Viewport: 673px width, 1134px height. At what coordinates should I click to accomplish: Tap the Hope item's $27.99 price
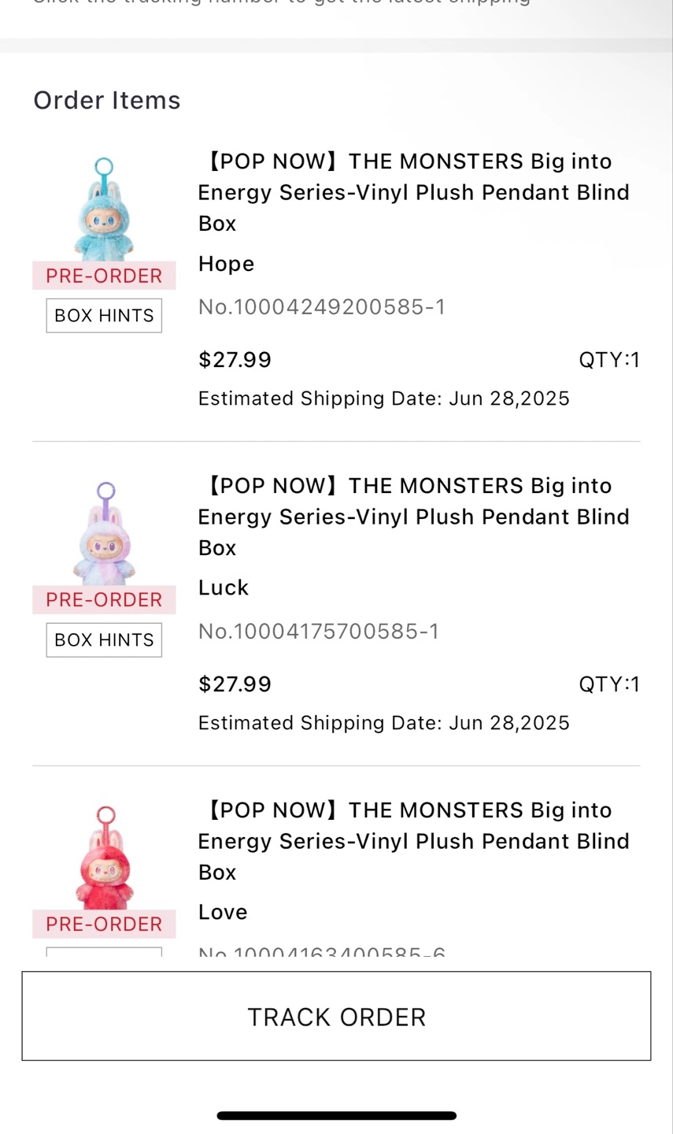[235, 360]
